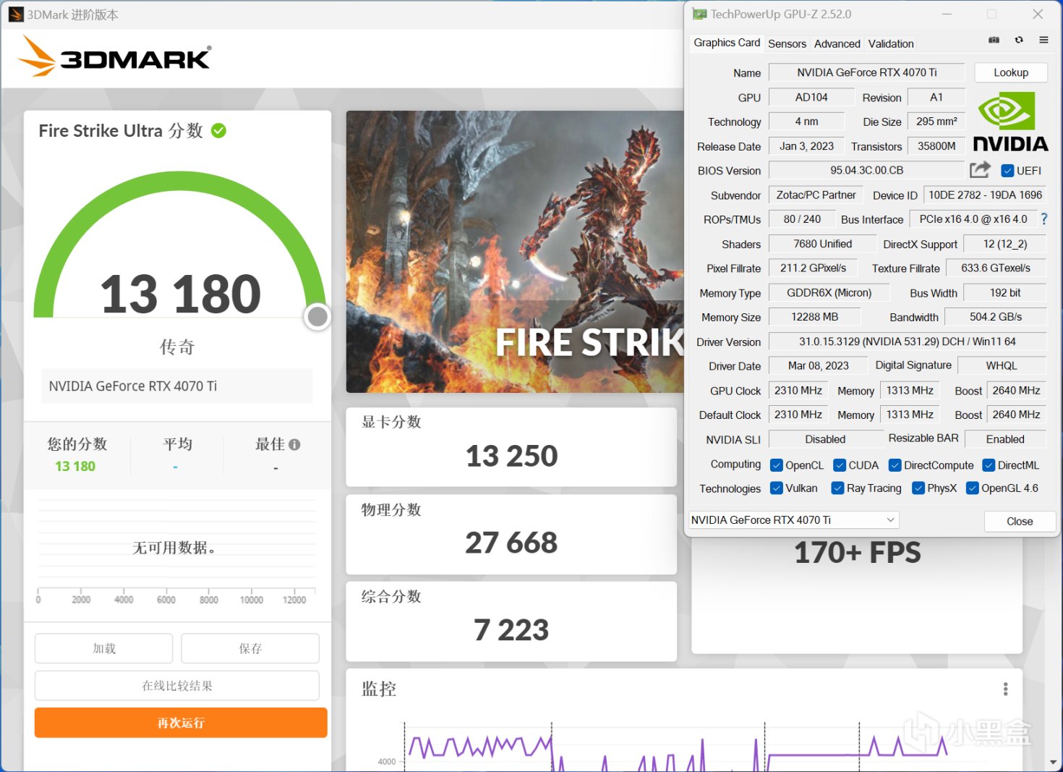This screenshot has height=772, width=1063.
Task: Click the 170+ FPS text
Action: pos(858,553)
